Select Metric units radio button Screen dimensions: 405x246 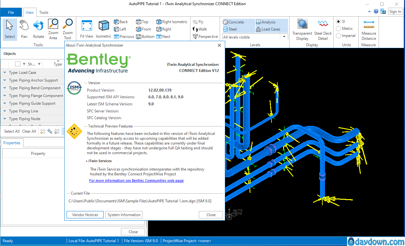click(338, 29)
